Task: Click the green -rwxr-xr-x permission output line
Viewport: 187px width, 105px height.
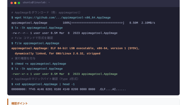Action: pyautogui.click(x=64, y=74)
